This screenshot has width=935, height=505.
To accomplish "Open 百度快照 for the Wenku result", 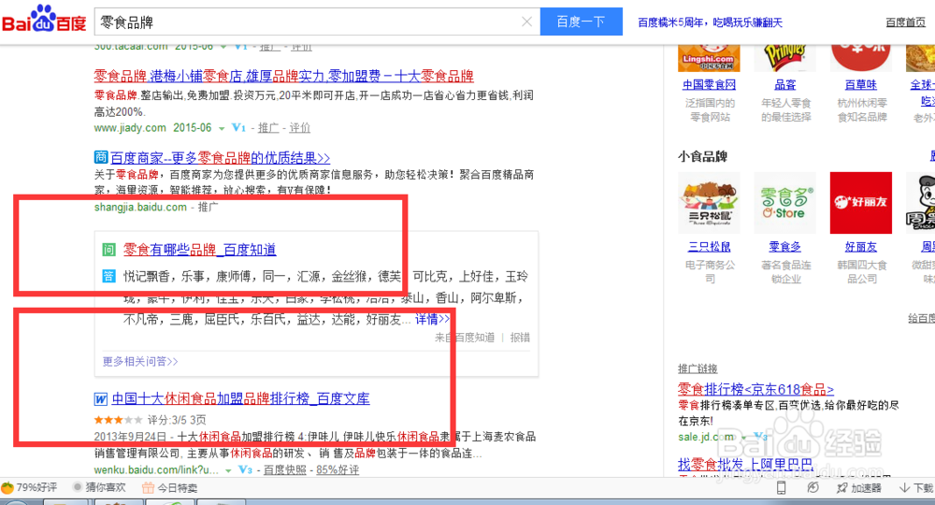I will [x=285, y=469].
